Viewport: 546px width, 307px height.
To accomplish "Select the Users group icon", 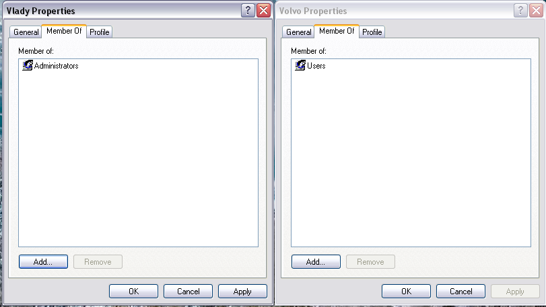I will (x=300, y=65).
